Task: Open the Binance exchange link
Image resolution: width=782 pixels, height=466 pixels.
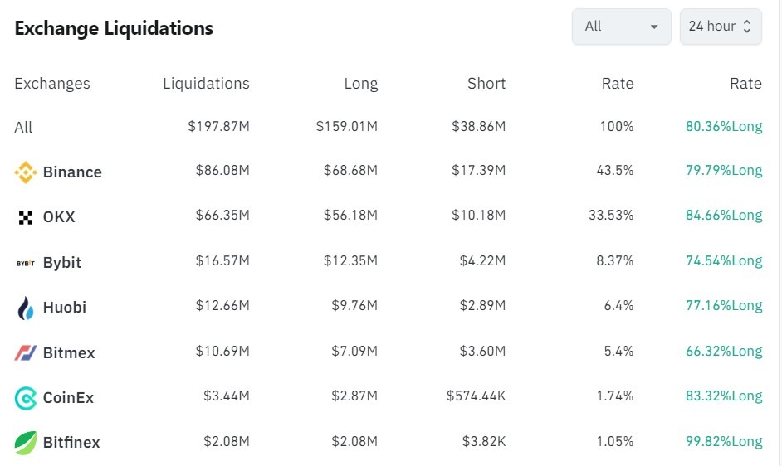Action: point(72,172)
